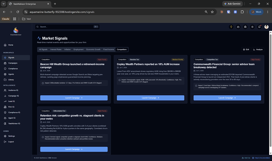Screen dimensions: 272x161
Task: Click the Analyze button
Action: pyautogui.click(x=258, y=49)
